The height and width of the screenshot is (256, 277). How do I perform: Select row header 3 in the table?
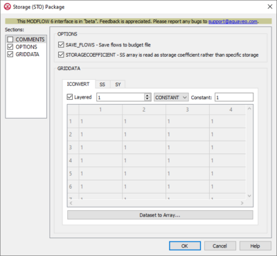point(73,147)
